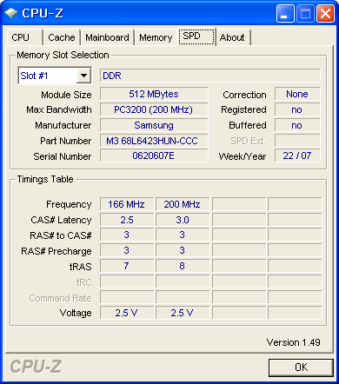
Task: Click the Voltage row label
Action: tap(76, 313)
